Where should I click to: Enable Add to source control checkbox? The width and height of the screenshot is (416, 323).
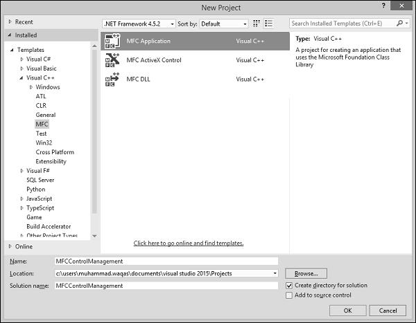click(289, 295)
